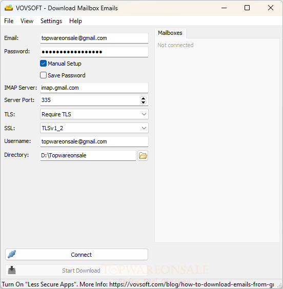Select the Mailboxes tab
The height and width of the screenshot is (289, 283).
pyautogui.click(x=170, y=33)
